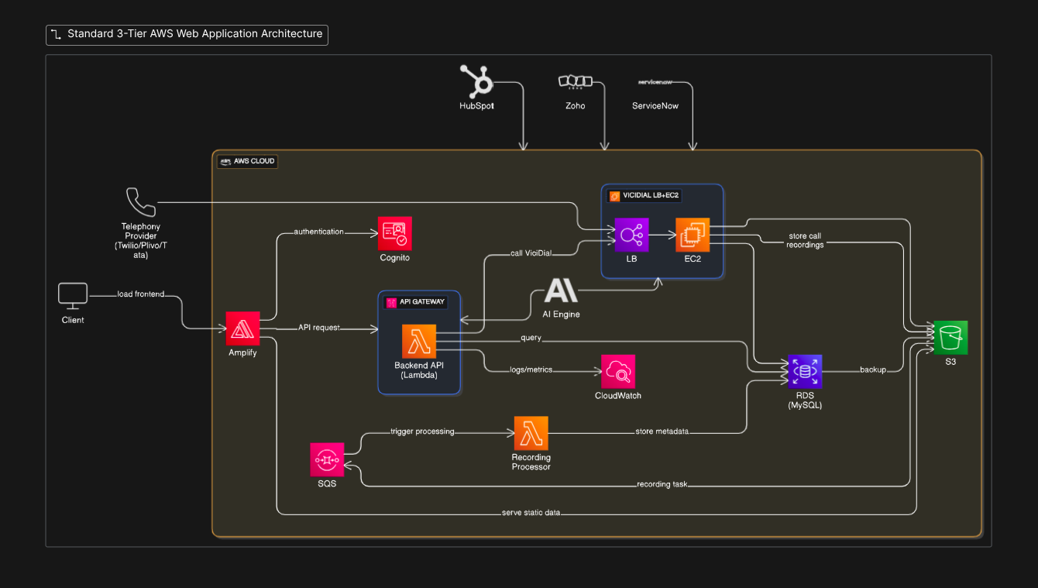Click the Recording Processor Lambda icon

point(531,433)
